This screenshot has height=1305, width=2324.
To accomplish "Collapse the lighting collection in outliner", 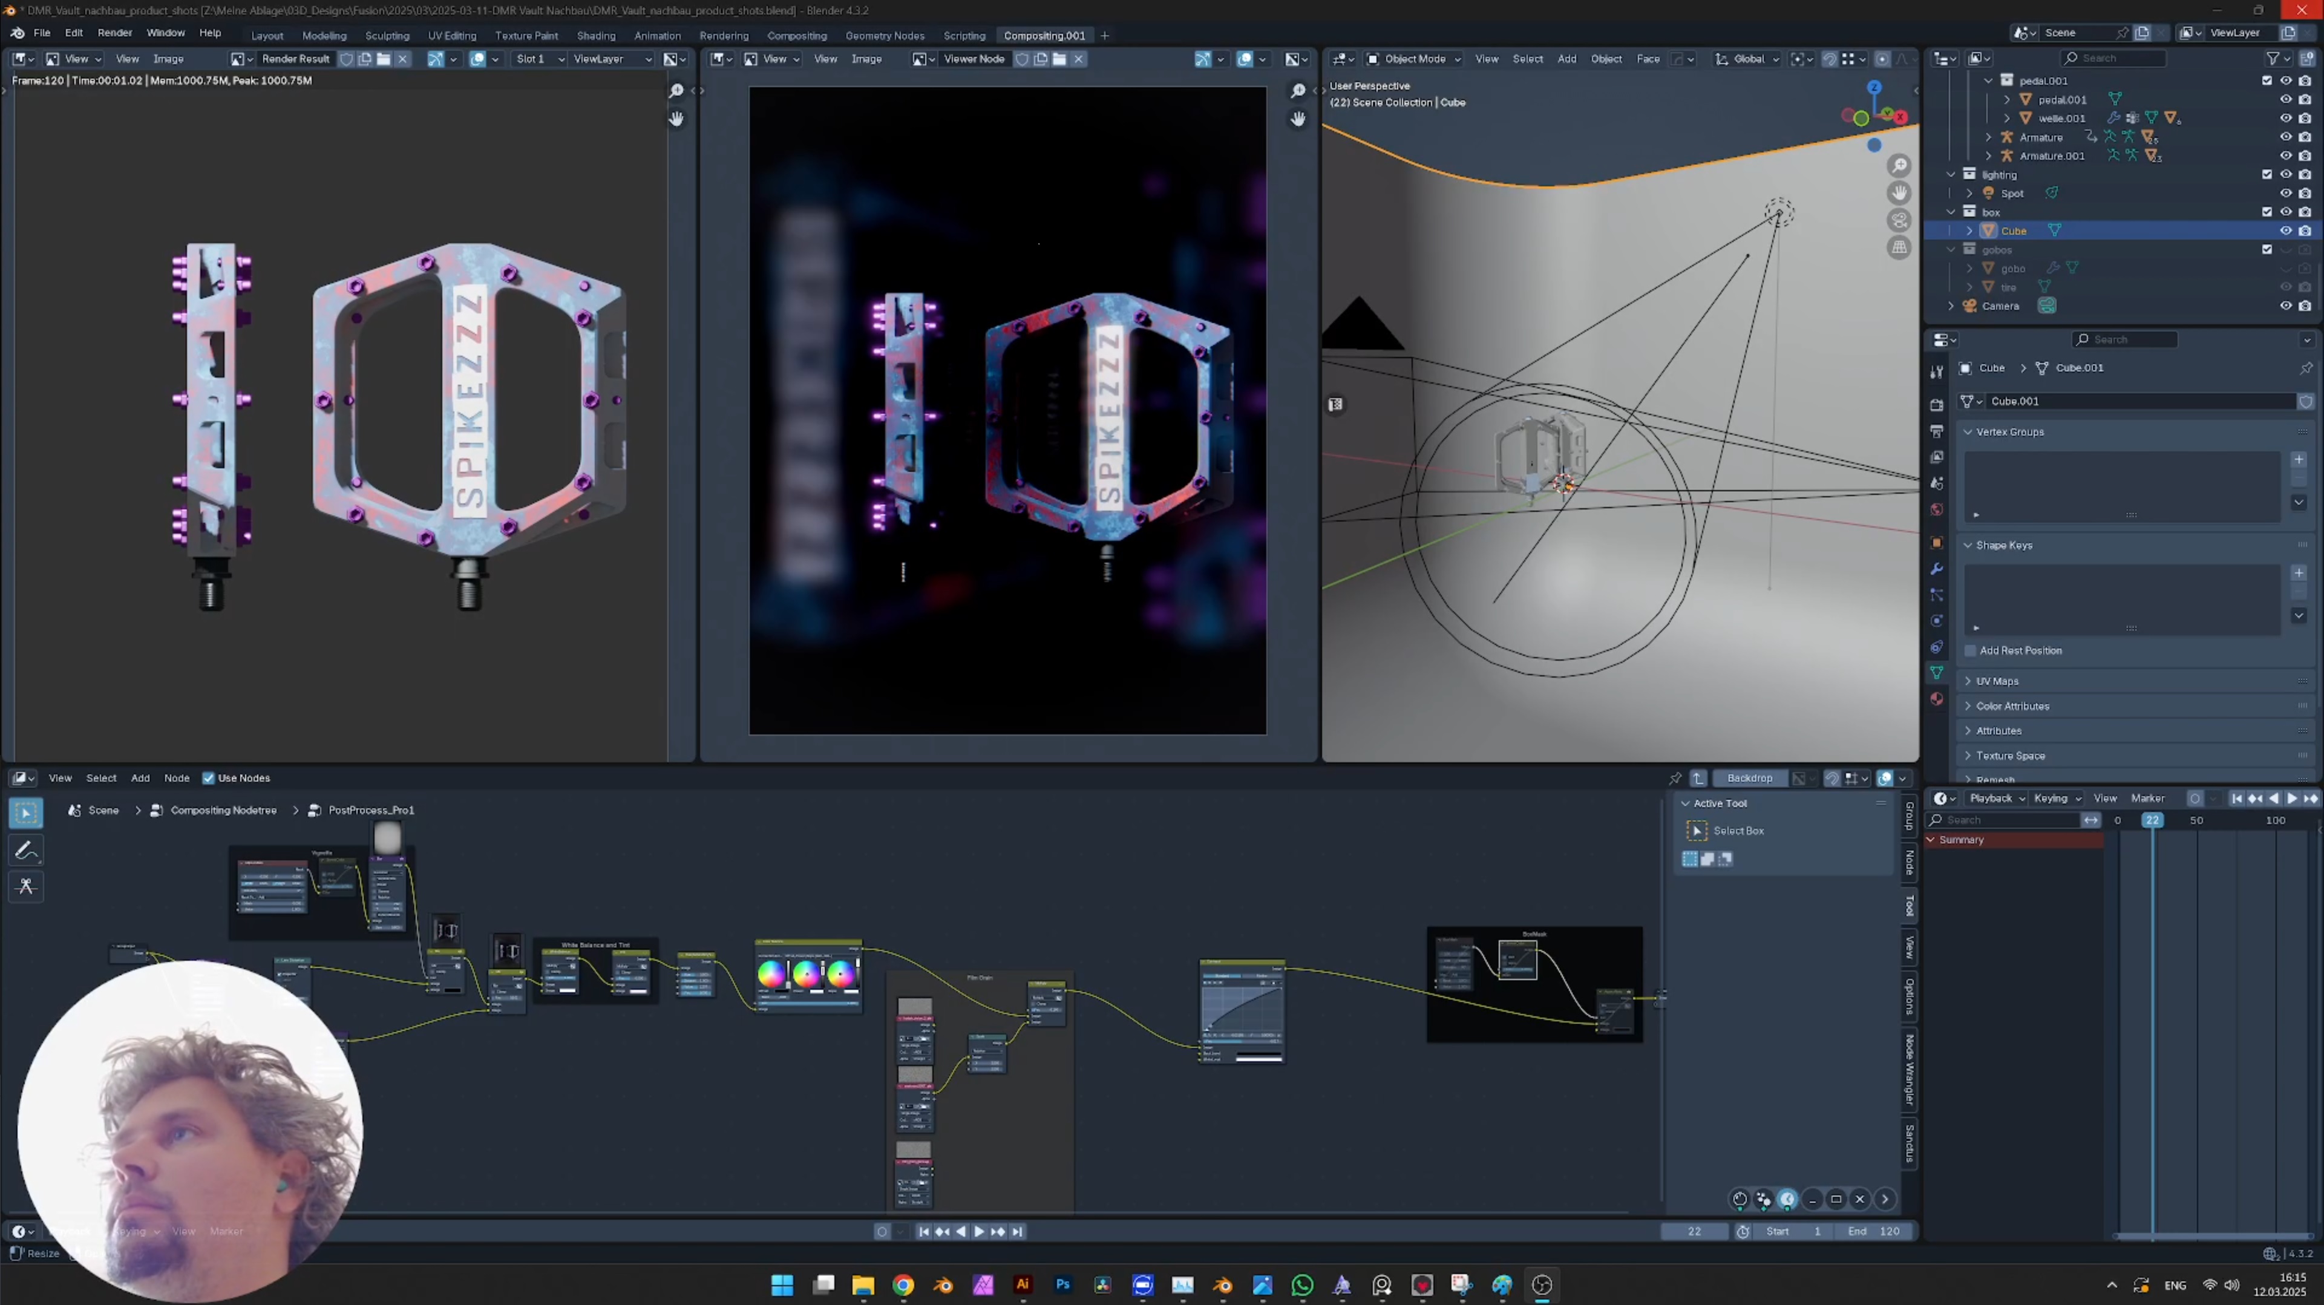I will tap(1951, 175).
